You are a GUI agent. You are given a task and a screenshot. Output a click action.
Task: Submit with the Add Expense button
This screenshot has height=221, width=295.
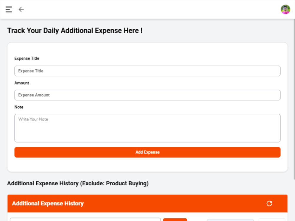tap(147, 152)
